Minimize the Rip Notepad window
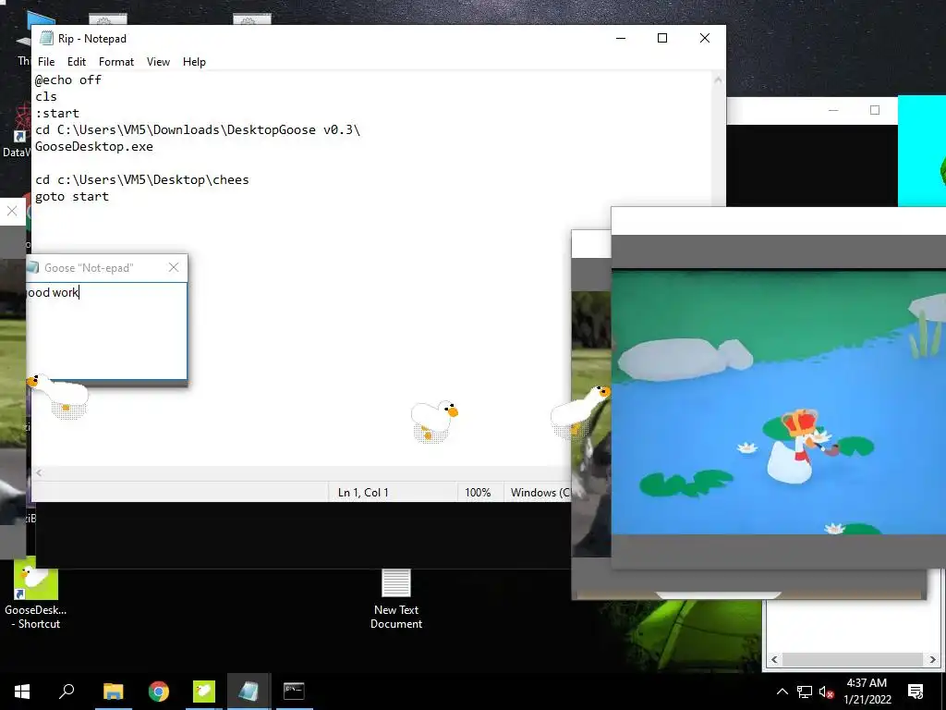 [621, 38]
